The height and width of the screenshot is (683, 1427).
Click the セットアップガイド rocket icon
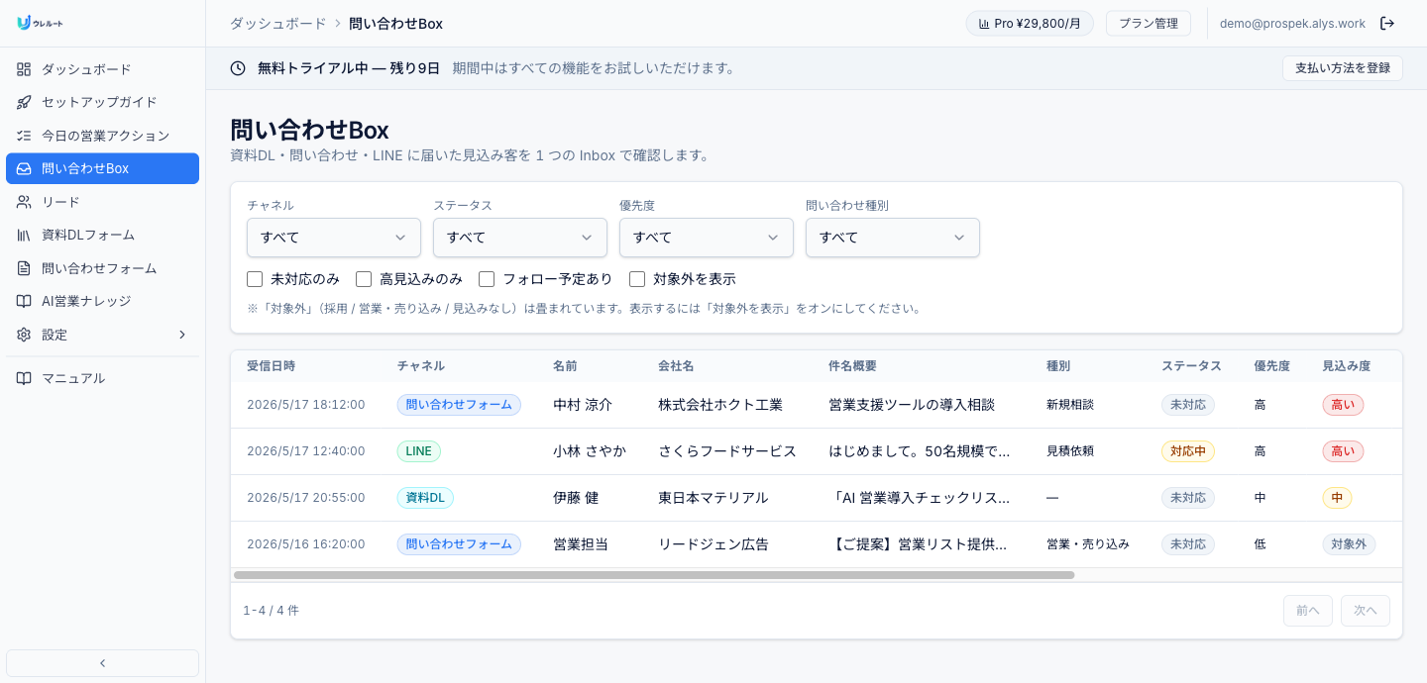[x=24, y=102]
